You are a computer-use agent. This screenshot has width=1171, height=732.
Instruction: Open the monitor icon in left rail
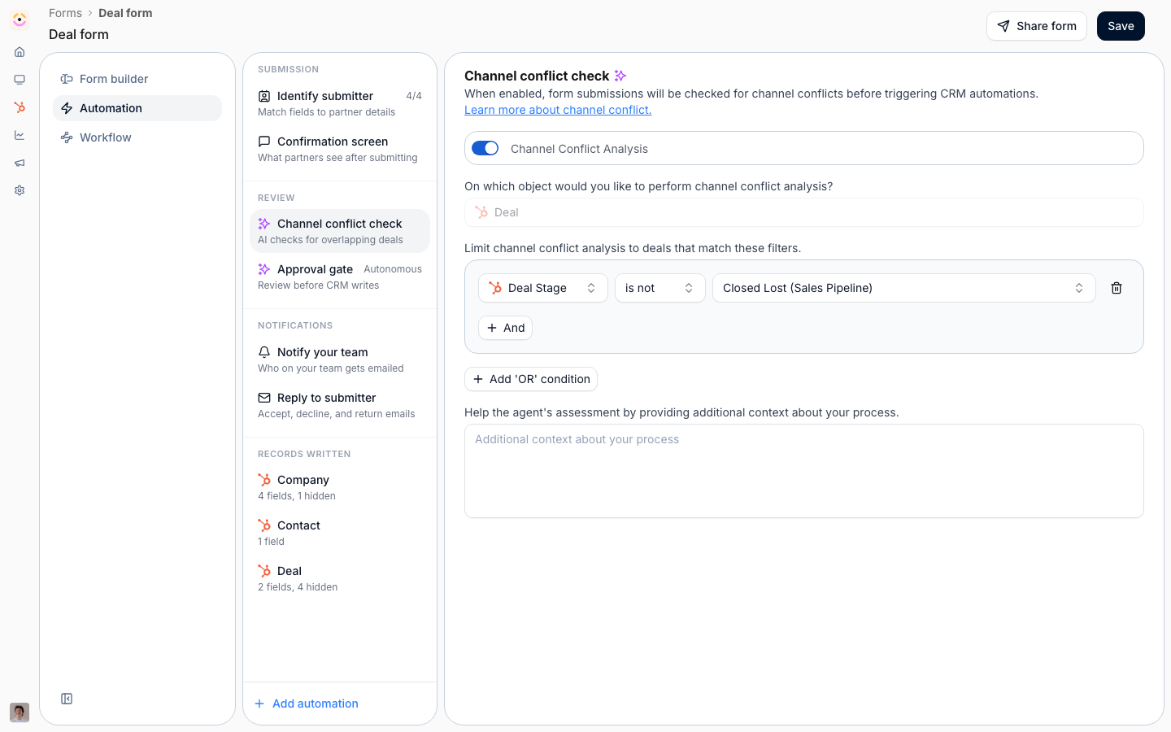[x=20, y=80]
